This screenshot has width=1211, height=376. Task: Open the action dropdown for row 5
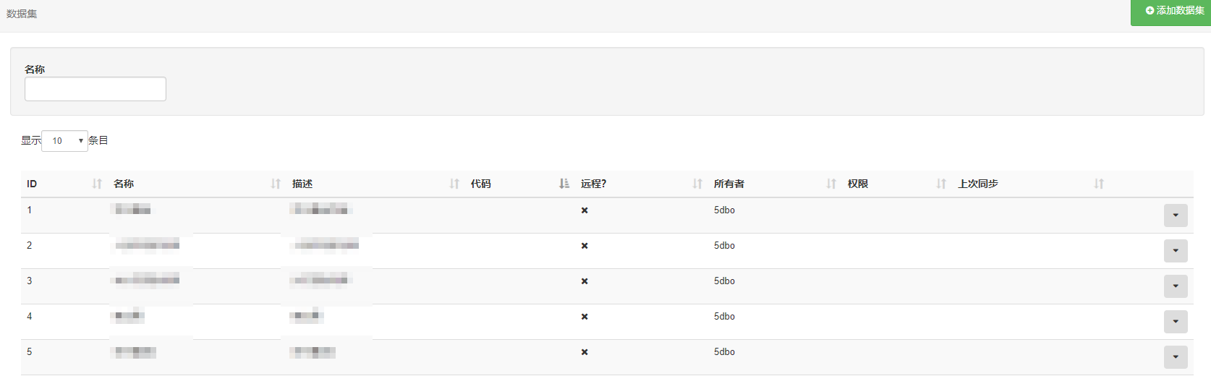click(1176, 357)
